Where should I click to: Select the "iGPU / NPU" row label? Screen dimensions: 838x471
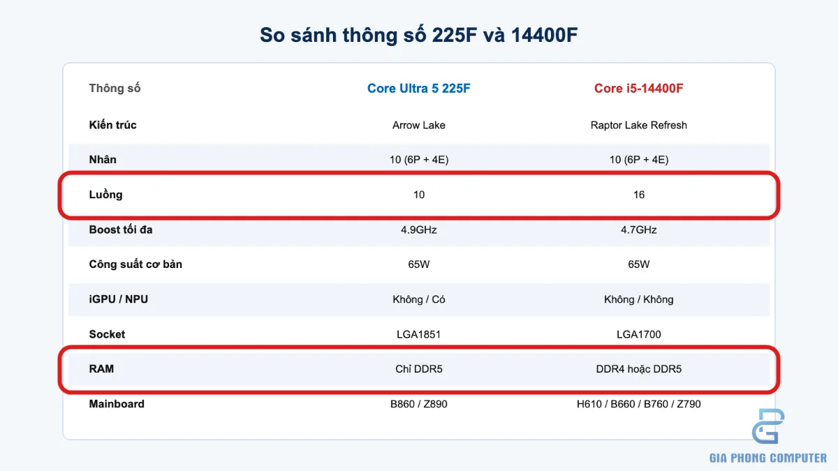click(118, 299)
